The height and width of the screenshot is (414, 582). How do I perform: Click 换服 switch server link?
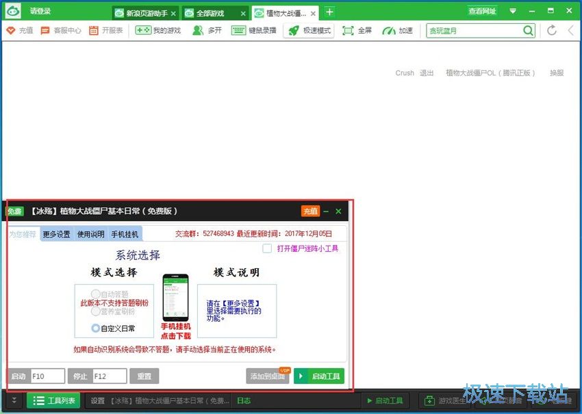tap(557, 73)
